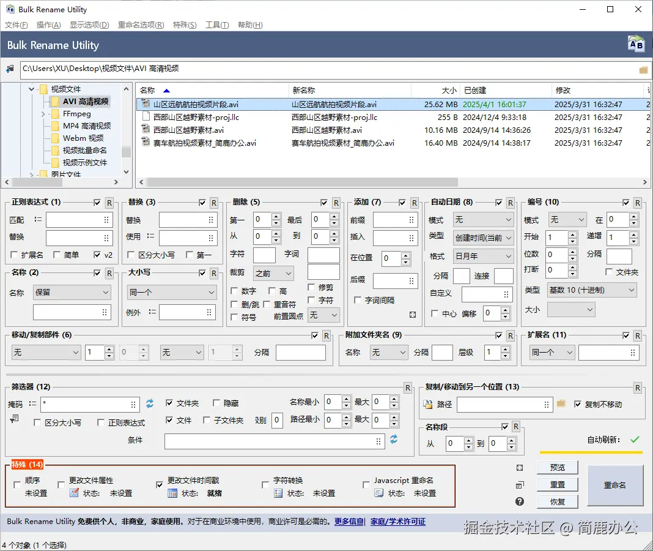The image size is (653, 551).
Task: Click the 更改文件时间戳 calendar icon
Action: (x=172, y=493)
